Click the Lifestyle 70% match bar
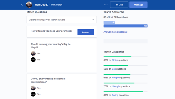The height and width of the screenshot is (99, 175). (125, 83)
